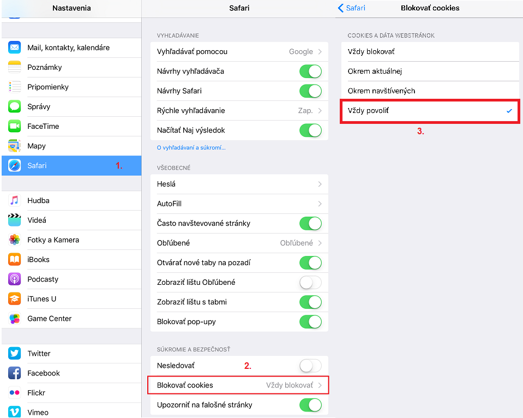
Task: Tap the FaceTime camera icon
Action: click(x=14, y=126)
